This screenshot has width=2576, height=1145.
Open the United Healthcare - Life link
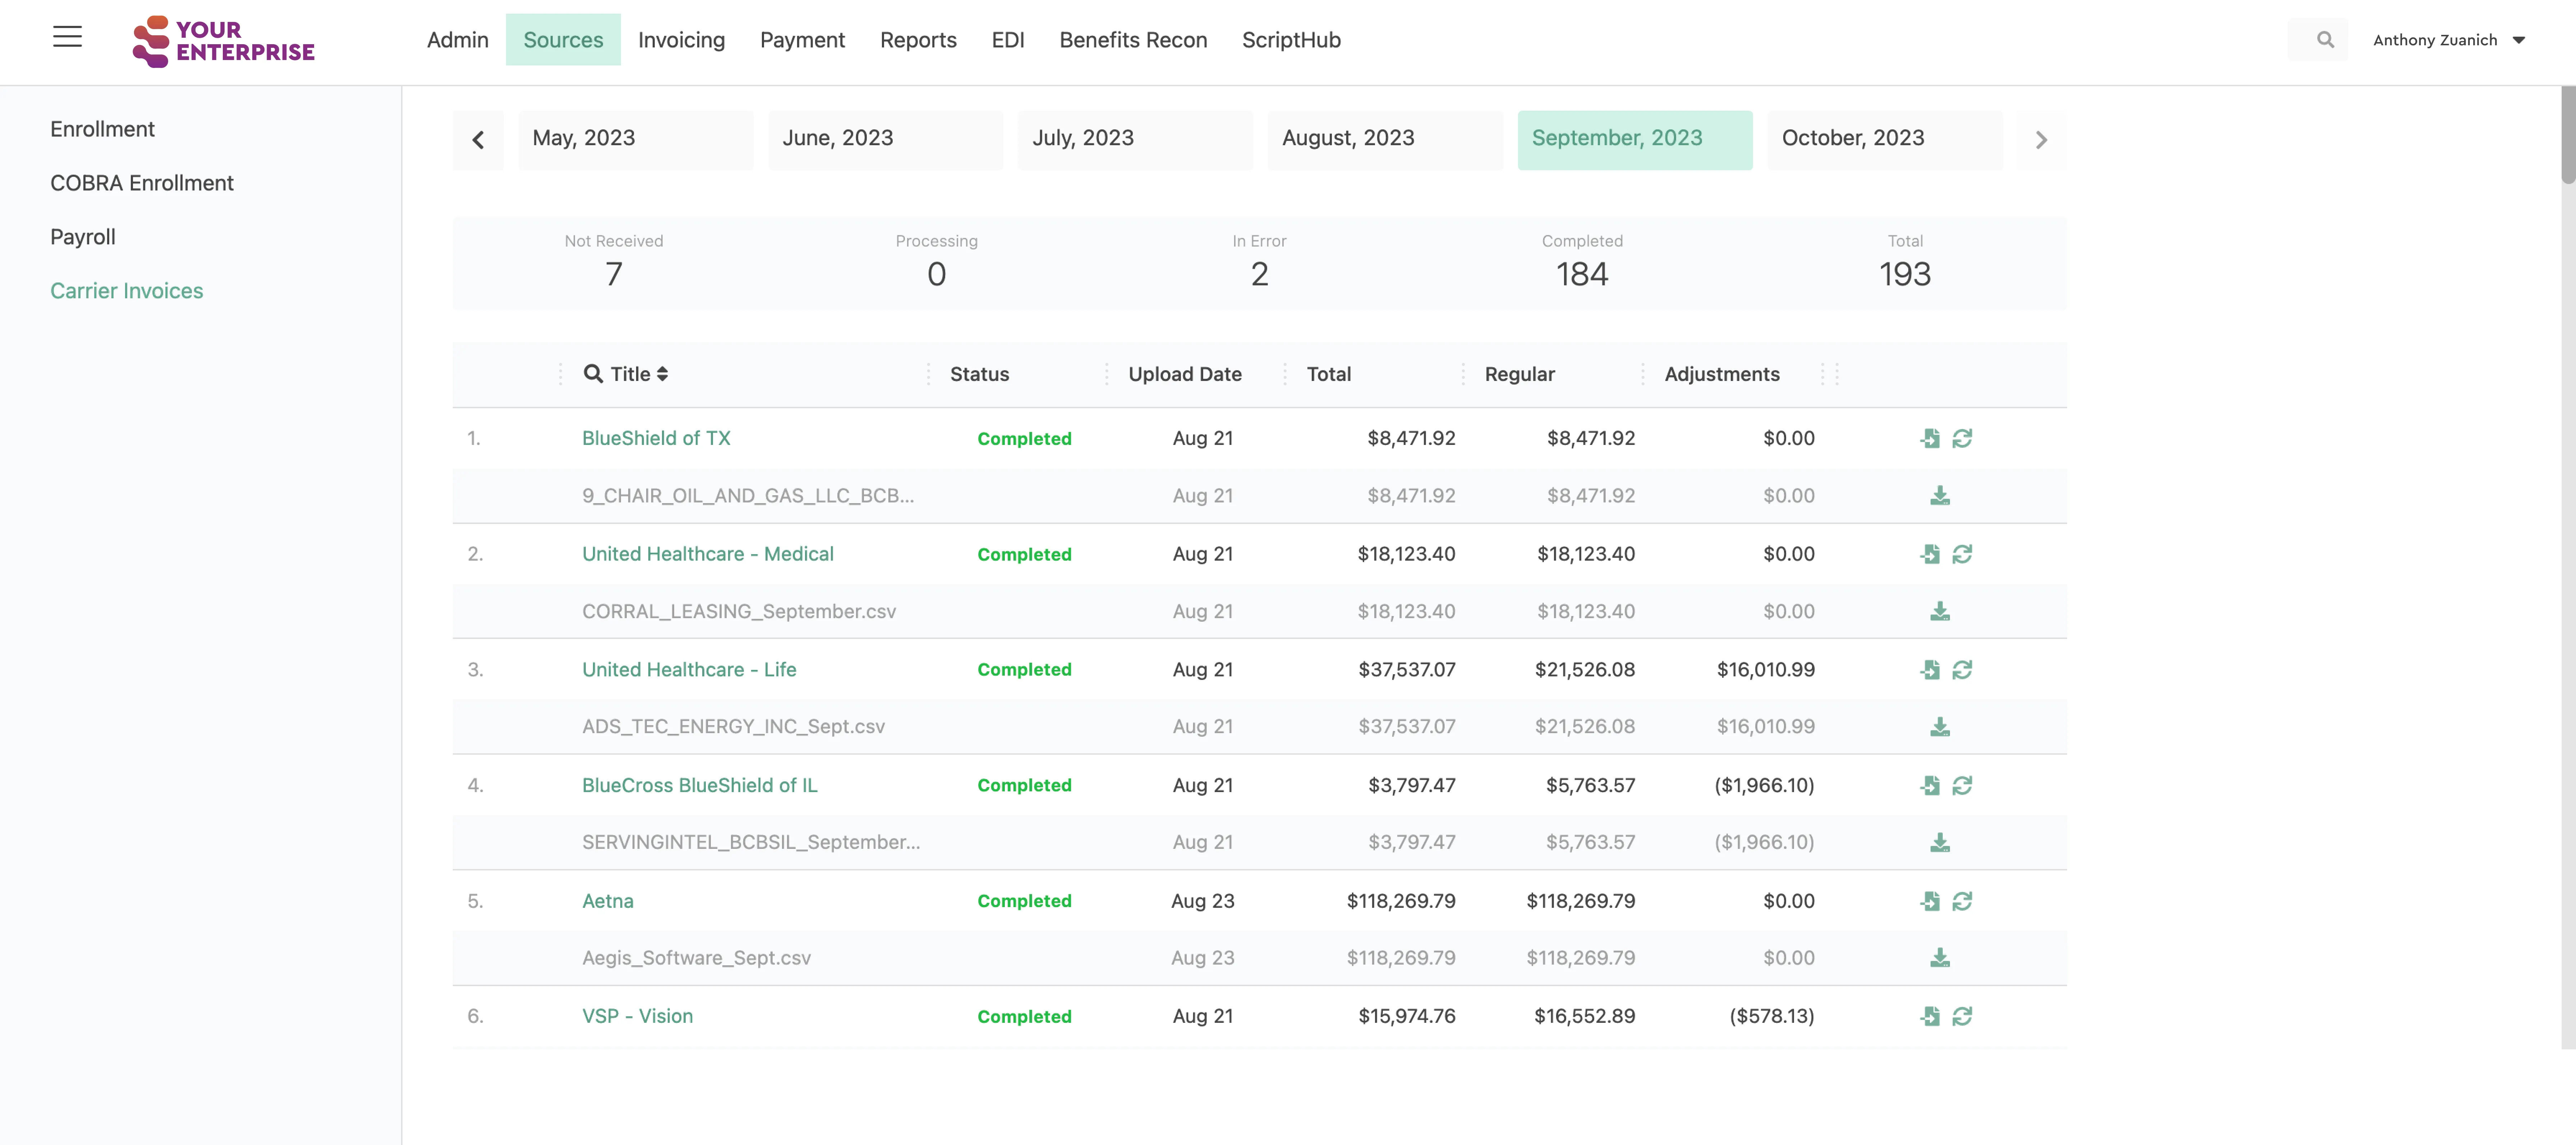pos(689,669)
